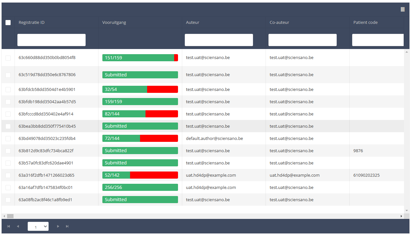
Task: Toggle the select-all checkbox in header
Action: pyautogui.click(x=8, y=23)
